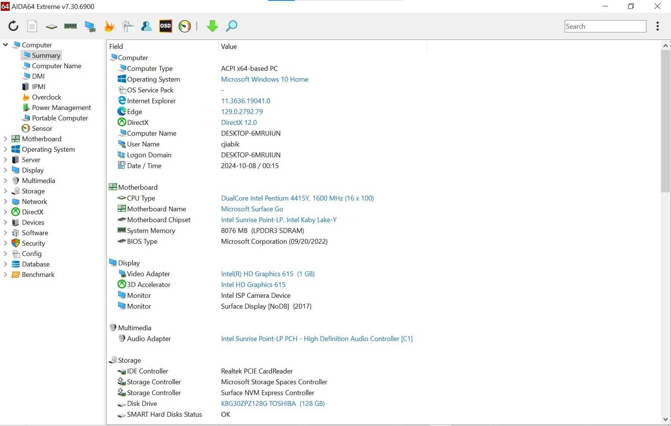The width and height of the screenshot is (671, 426).
Task: Click the magnifier search toolbar icon
Action: (231, 26)
